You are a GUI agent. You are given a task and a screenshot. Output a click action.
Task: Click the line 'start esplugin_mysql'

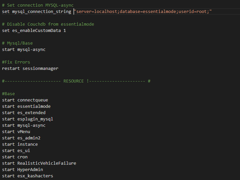[x=28, y=119]
